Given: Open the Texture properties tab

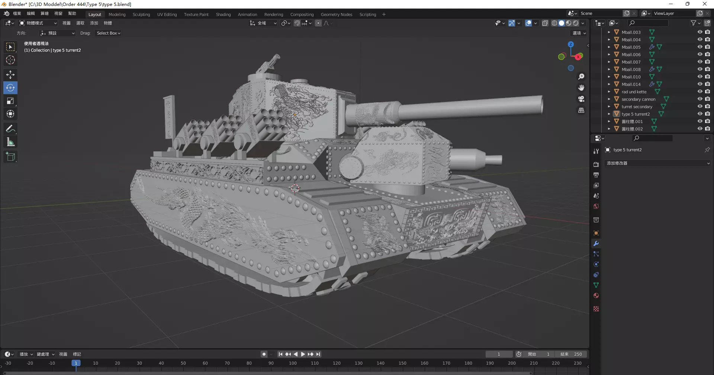Looking at the screenshot, I should pyautogui.click(x=596, y=309).
